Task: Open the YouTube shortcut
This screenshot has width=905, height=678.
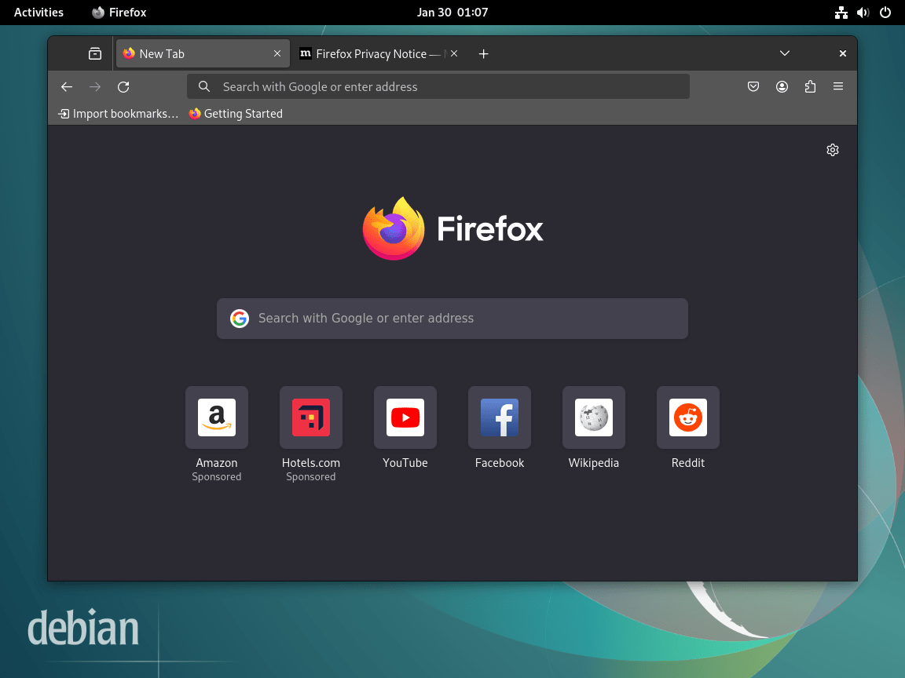Action: (x=405, y=417)
